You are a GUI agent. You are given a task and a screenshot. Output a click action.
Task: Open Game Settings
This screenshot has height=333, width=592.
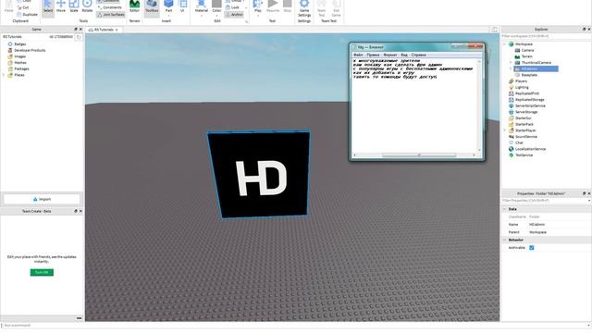304,8
